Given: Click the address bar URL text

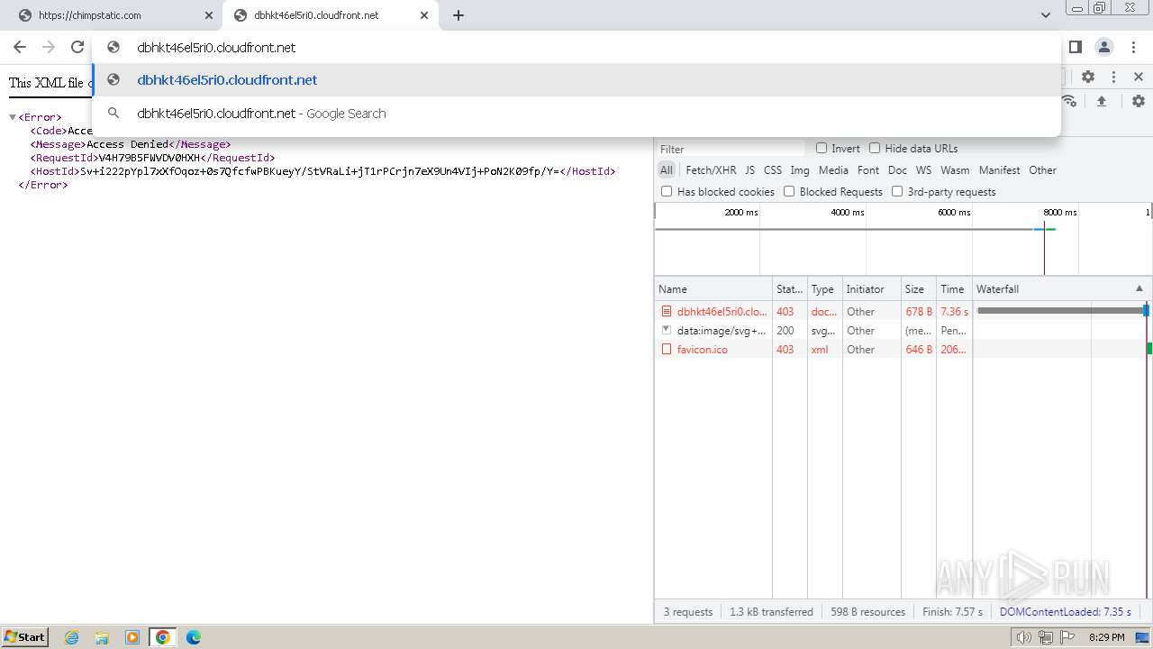Looking at the screenshot, I should point(216,47).
